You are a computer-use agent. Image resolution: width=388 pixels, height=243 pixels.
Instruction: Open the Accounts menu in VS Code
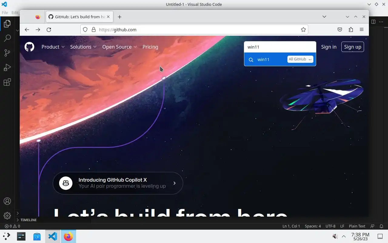7,201
